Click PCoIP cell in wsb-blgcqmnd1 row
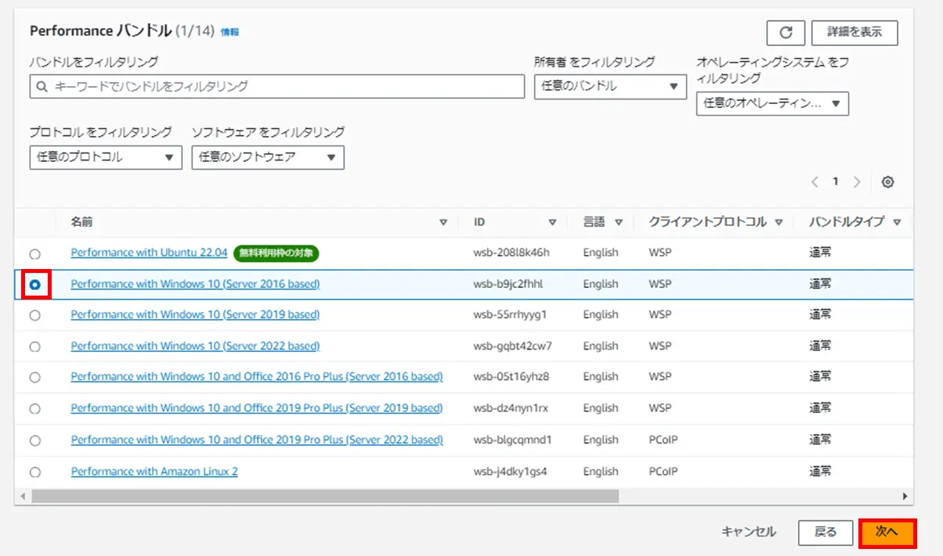 [663, 439]
